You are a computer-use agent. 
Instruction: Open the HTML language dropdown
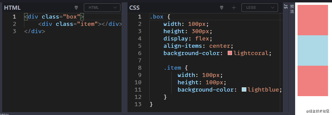(x=102, y=8)
